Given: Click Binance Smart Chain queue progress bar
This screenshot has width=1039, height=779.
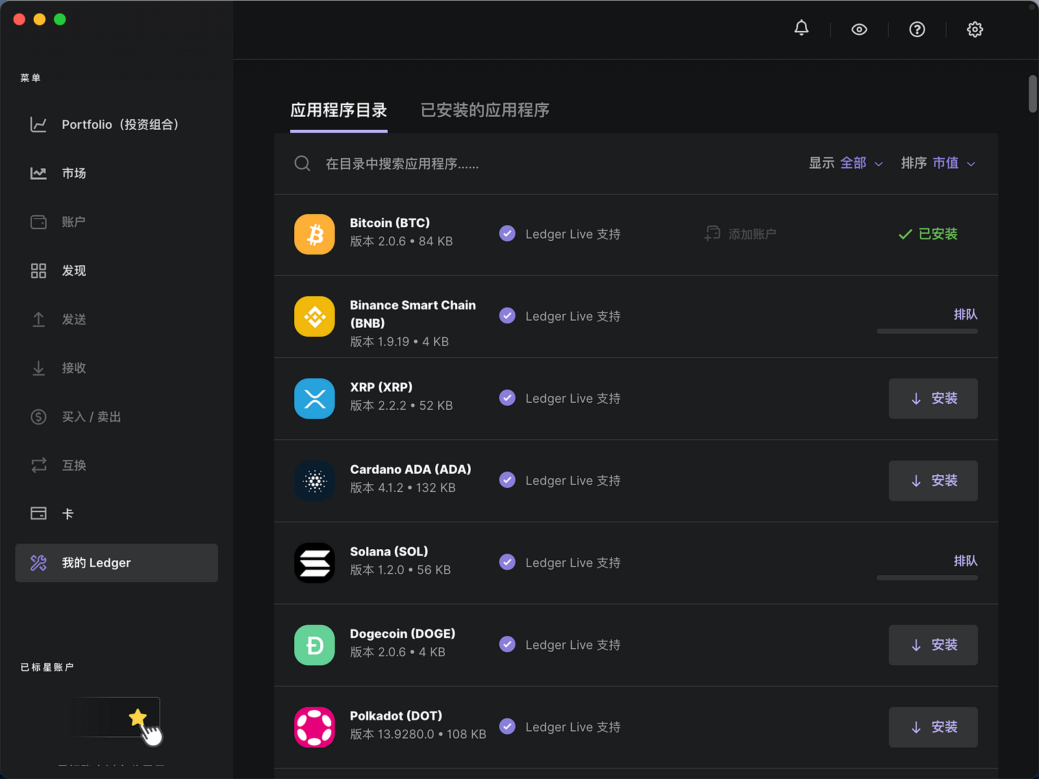Looking at the screenshot, I should tap(927, 331).
